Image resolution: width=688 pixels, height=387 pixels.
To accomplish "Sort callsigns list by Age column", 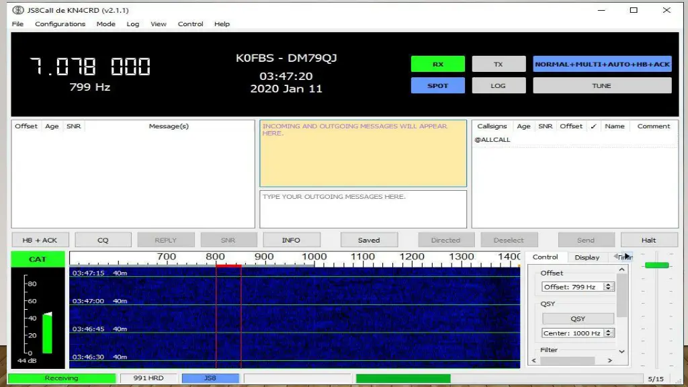I will click(523, 126).
